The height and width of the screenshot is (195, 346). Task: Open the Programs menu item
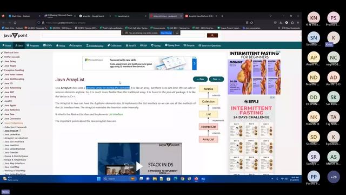(32, 45)
